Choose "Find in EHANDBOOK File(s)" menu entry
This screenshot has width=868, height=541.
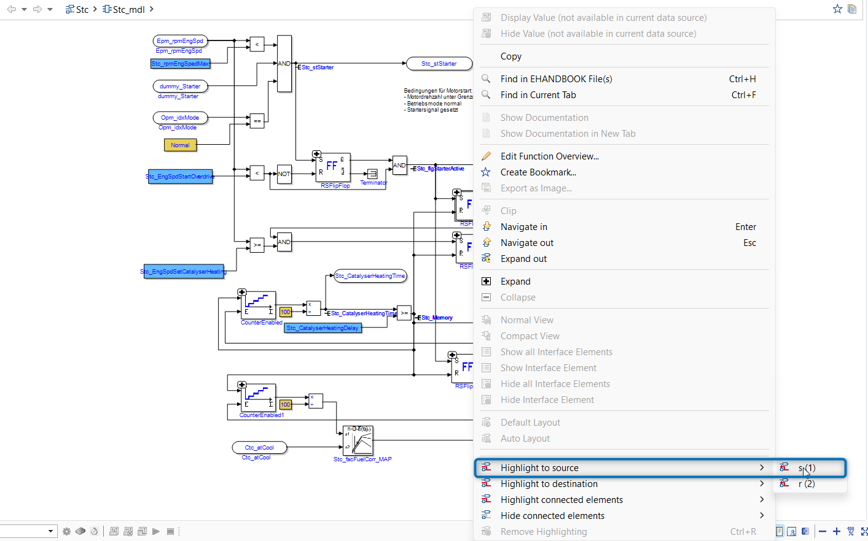[556, 79]
